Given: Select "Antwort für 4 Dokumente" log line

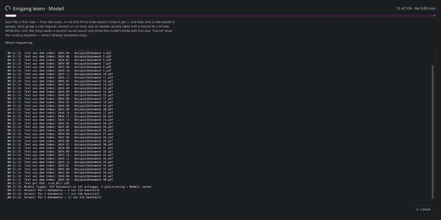Looking at the screenshot, I should (x=53, y=190).
